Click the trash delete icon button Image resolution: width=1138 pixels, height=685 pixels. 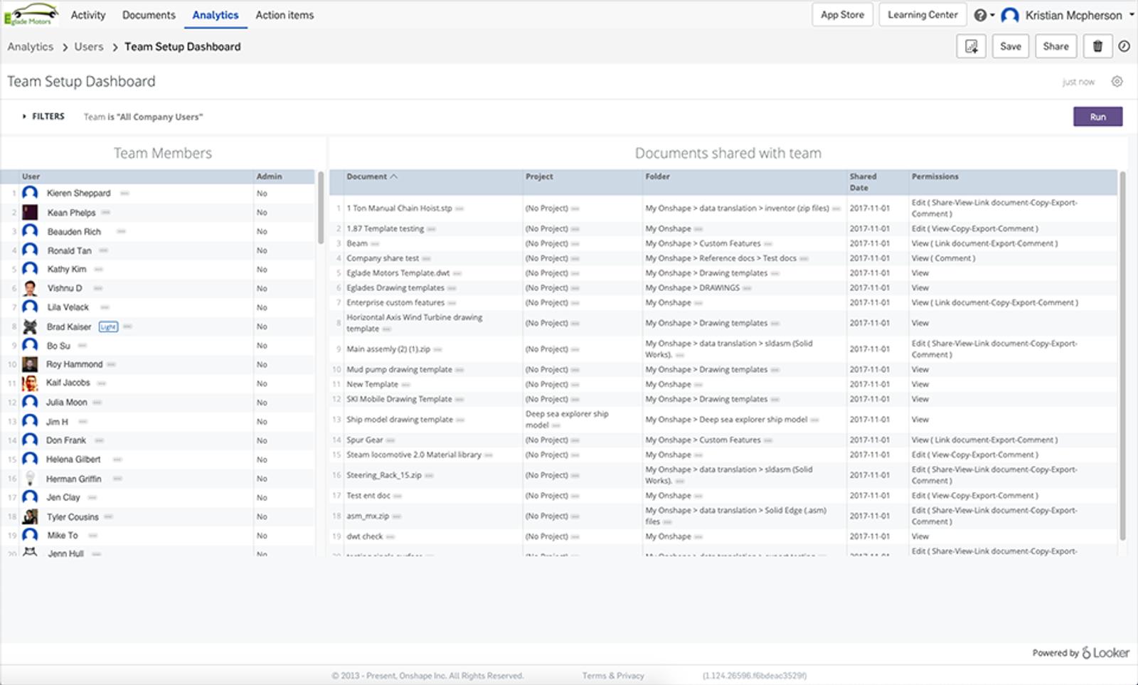[x=1097, y=47]
